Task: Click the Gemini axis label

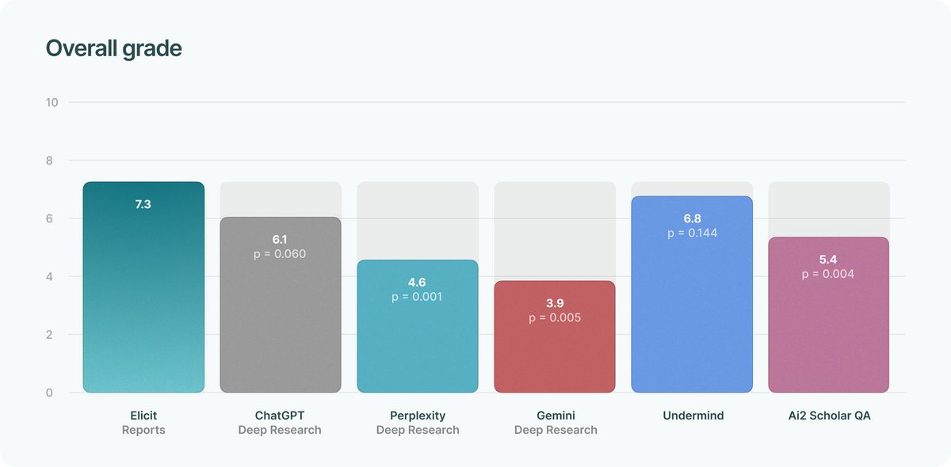Action: [x=555, y=416]
